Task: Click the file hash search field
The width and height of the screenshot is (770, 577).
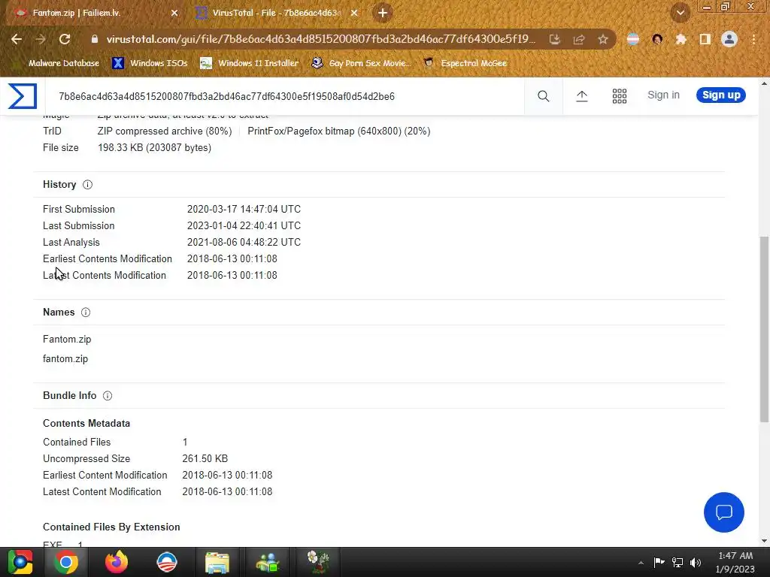Action: point(285,96)
